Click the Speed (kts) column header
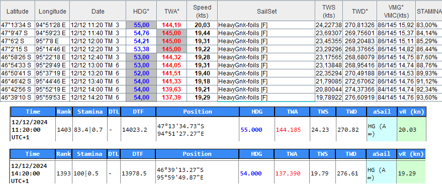Screen dimensions: 442x186 202,11
